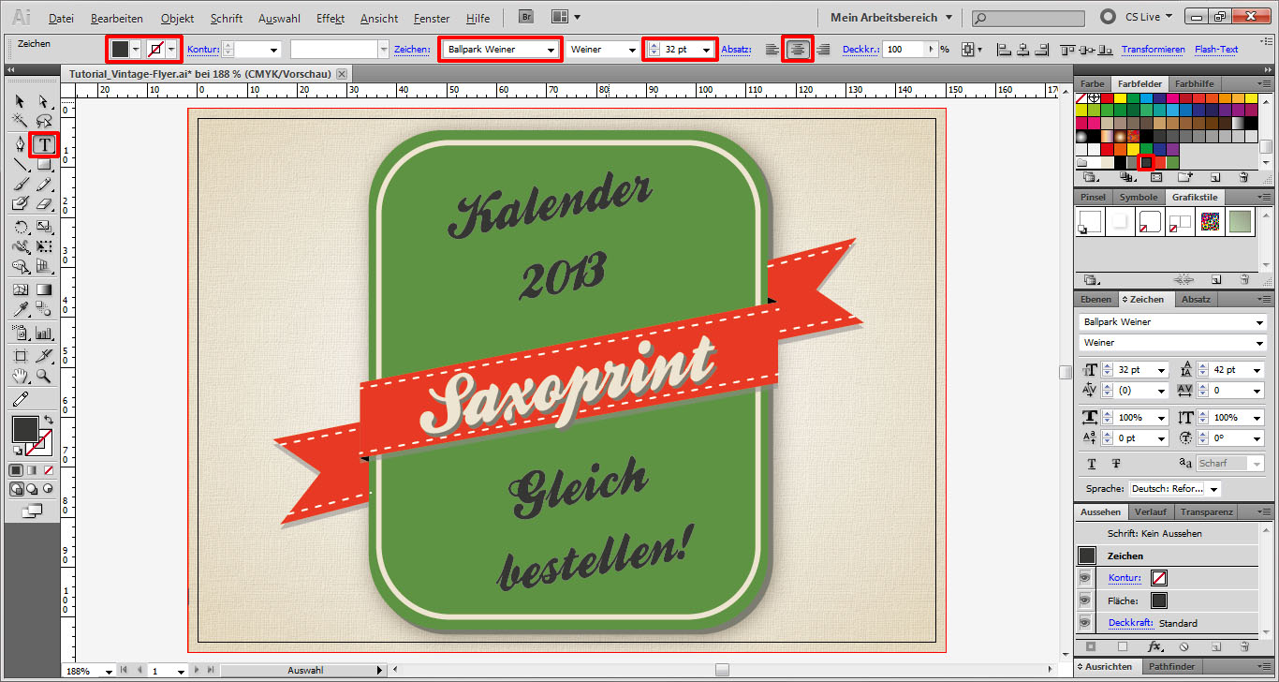Click the Transformieren link
This screenshot has width=1279, height=682.
point(1153,50)
